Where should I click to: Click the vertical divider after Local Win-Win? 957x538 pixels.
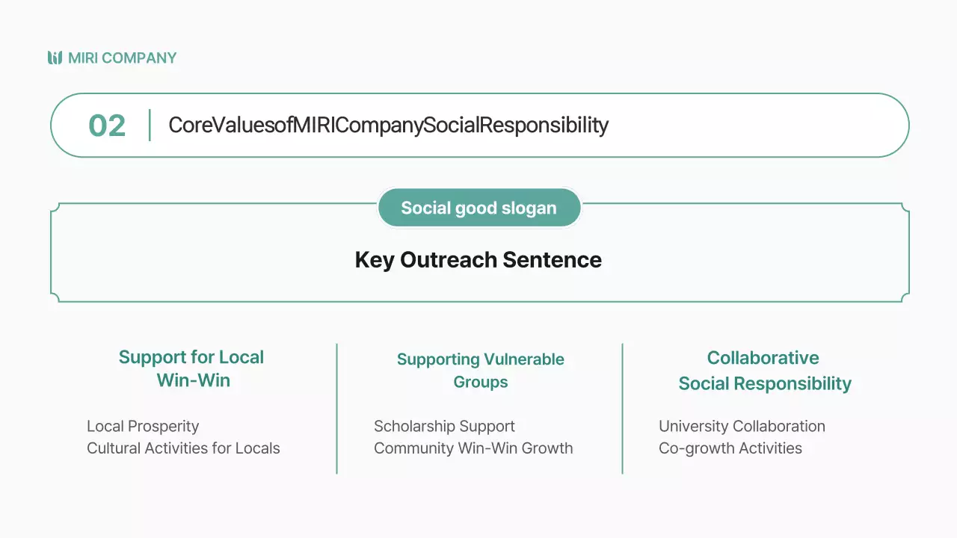(x=337, y=408)
